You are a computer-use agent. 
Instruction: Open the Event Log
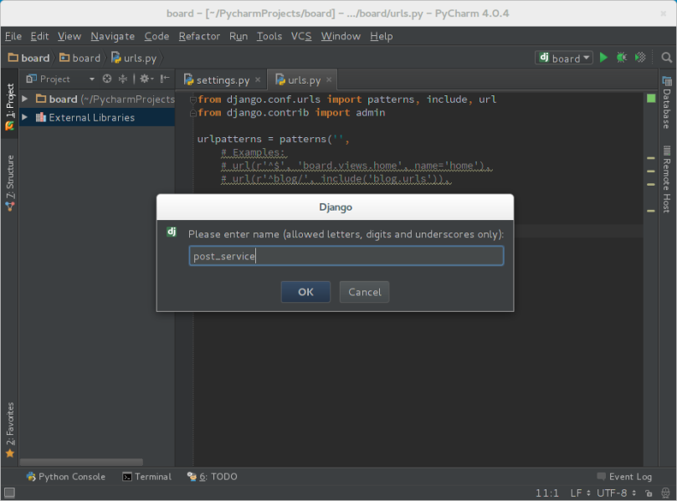tap(624, 477)
